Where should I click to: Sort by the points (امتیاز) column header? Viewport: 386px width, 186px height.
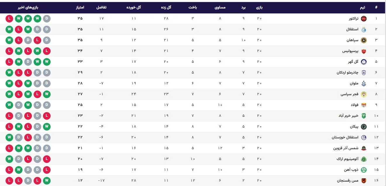point(80,8)
